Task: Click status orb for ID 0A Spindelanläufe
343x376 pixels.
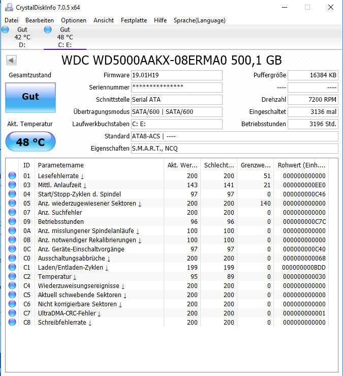Action: (12, 230)
